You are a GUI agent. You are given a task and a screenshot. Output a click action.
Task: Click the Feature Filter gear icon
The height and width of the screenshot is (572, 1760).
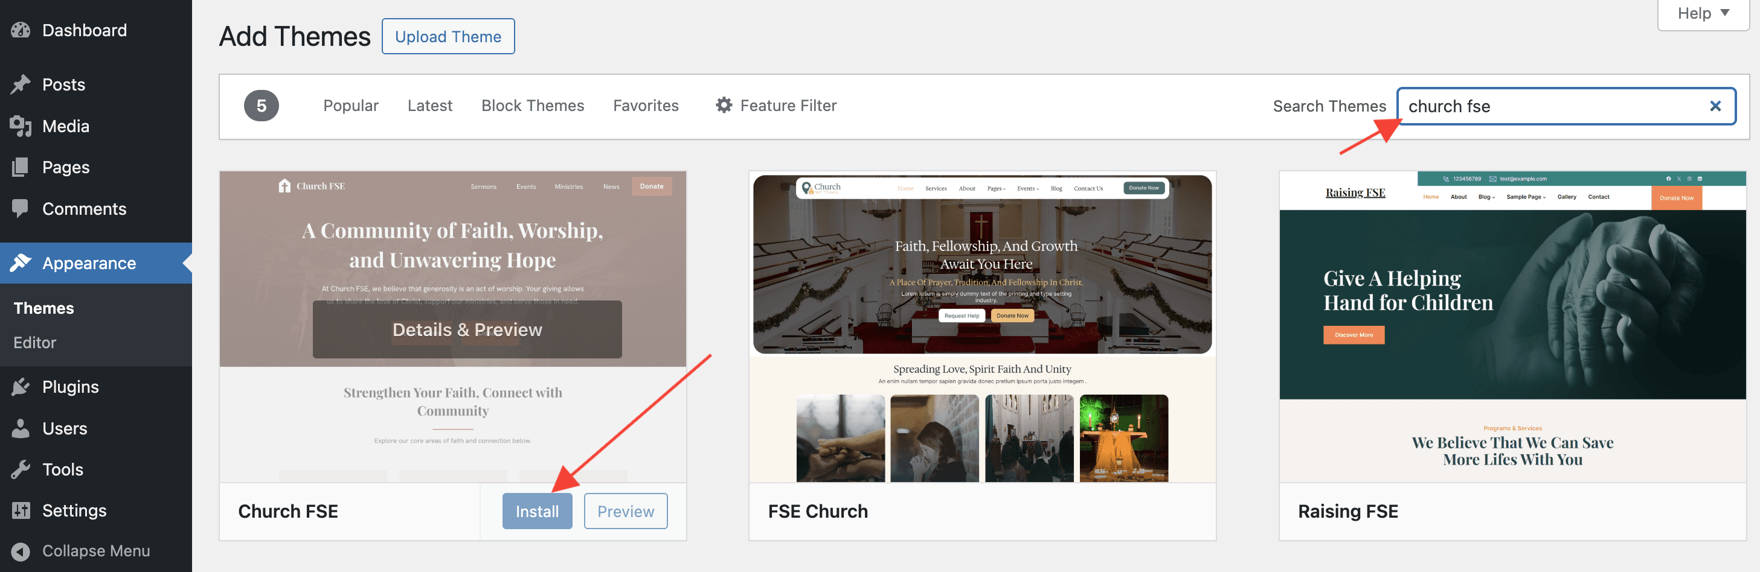pyautogui.click(x=724, y=105)
